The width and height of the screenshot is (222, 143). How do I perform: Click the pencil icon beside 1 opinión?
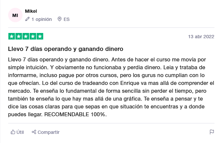coord(27,19)
